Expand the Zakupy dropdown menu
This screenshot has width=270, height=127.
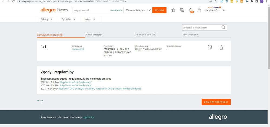(46, 19)
